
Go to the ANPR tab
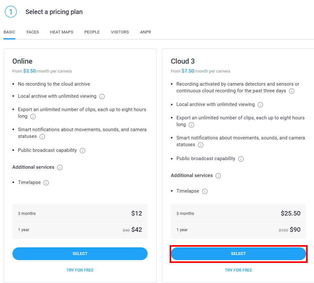(x=145, y=32)
